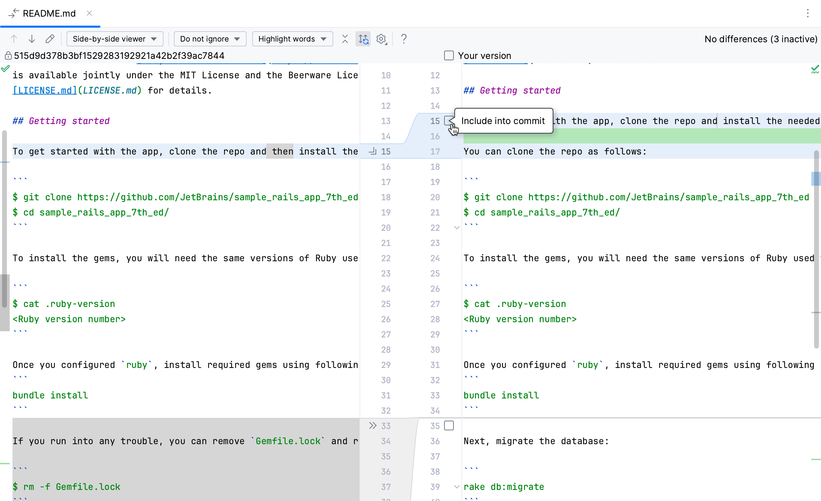Check the Include into commit checkbox at line 15
Viewport: 821px width, 501px height.
tap(449, 121)
